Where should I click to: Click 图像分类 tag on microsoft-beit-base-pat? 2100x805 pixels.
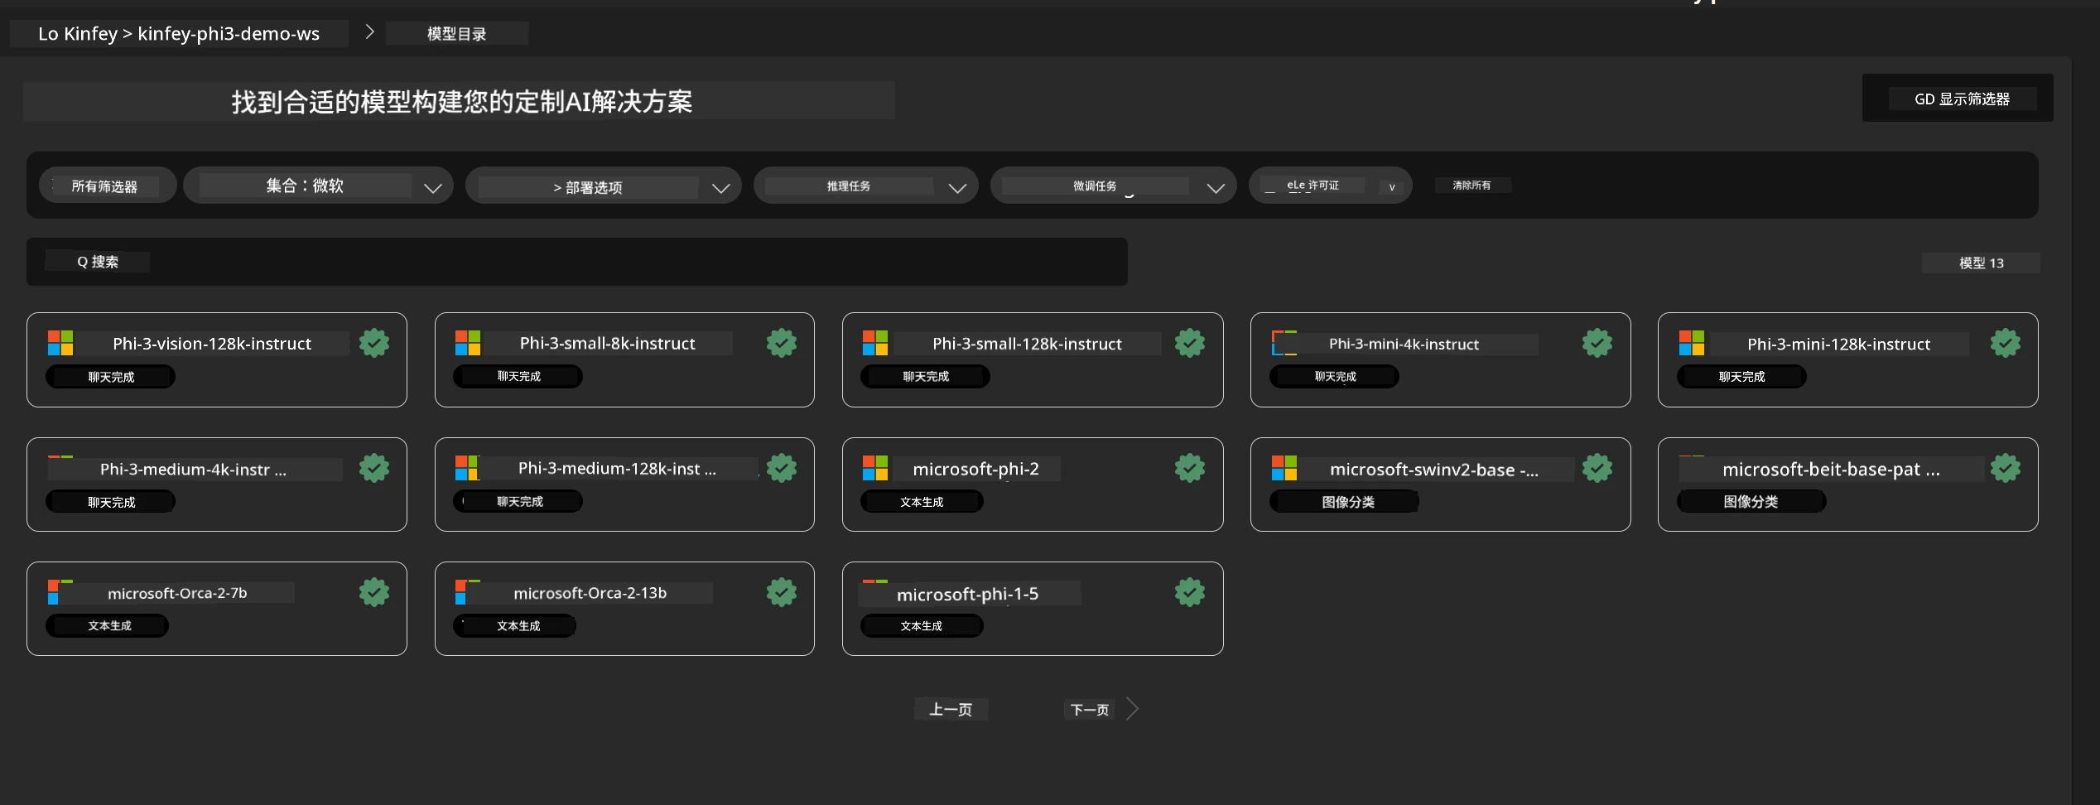(x=1751, y=502)
